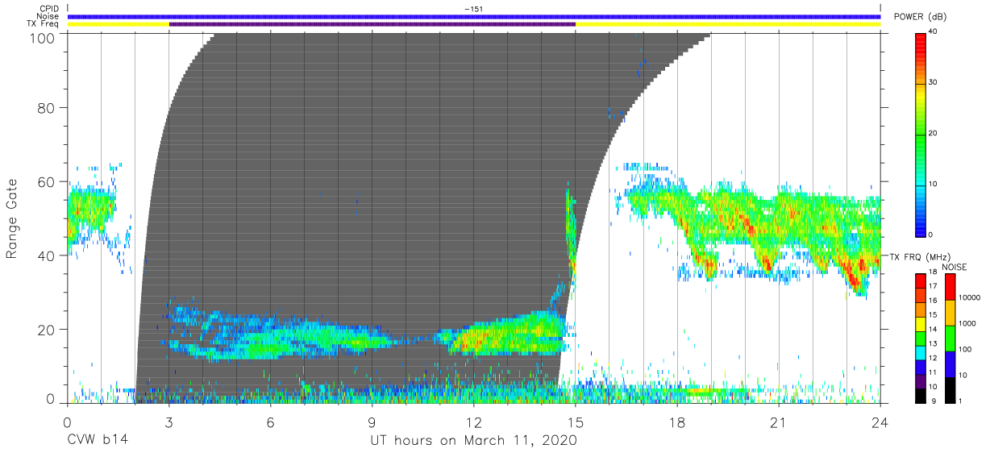
Task: Click the 18 hour tick label on x-axis
Action: 677,422
